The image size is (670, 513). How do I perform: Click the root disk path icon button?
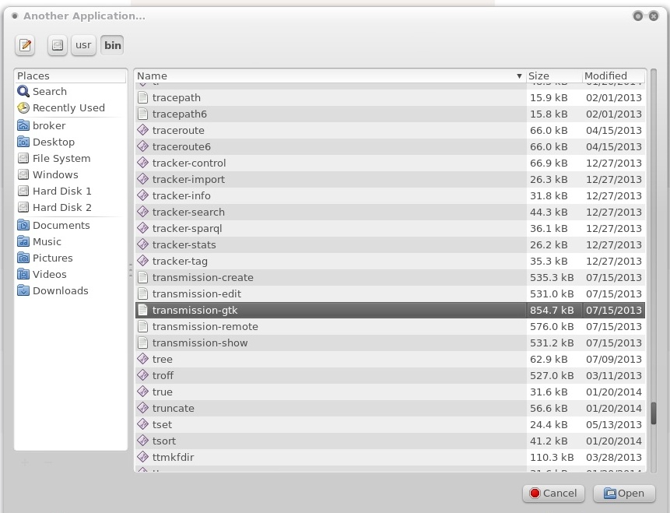click(58, 45)
